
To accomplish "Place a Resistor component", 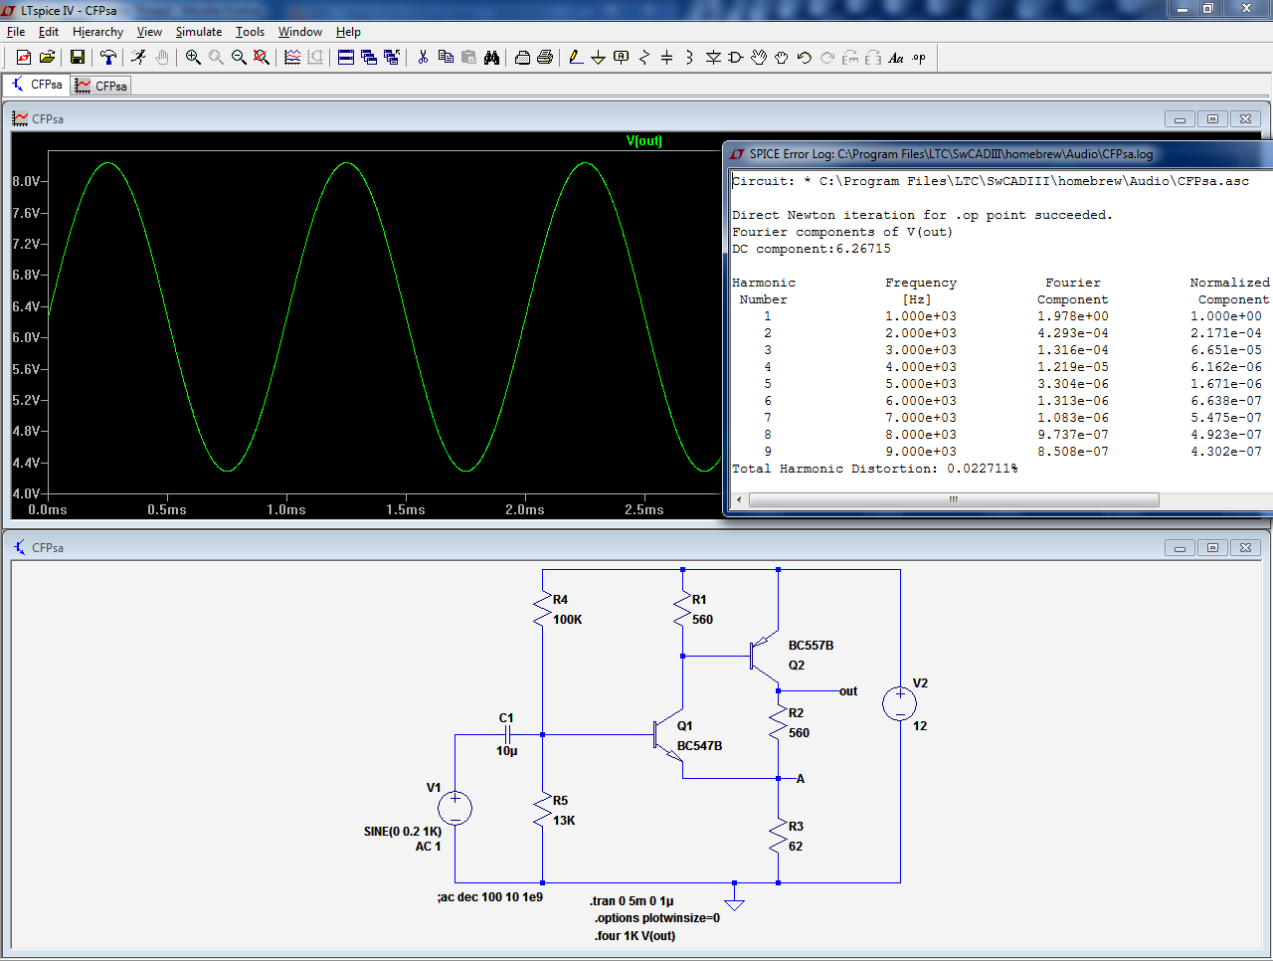I will 644,58.
